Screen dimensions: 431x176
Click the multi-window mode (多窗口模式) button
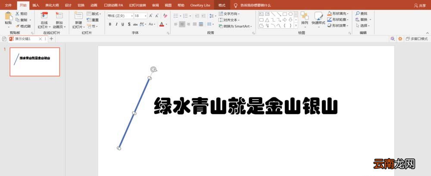tap(417, 39)
